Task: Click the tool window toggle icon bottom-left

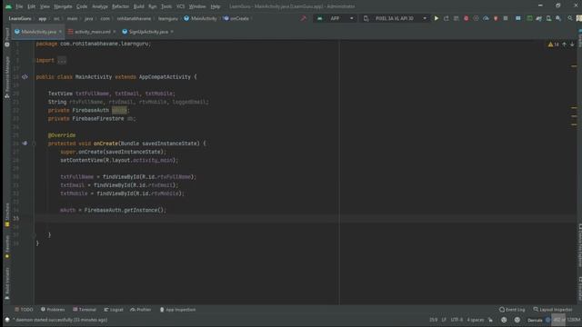Action: click(x=7, y=320)
